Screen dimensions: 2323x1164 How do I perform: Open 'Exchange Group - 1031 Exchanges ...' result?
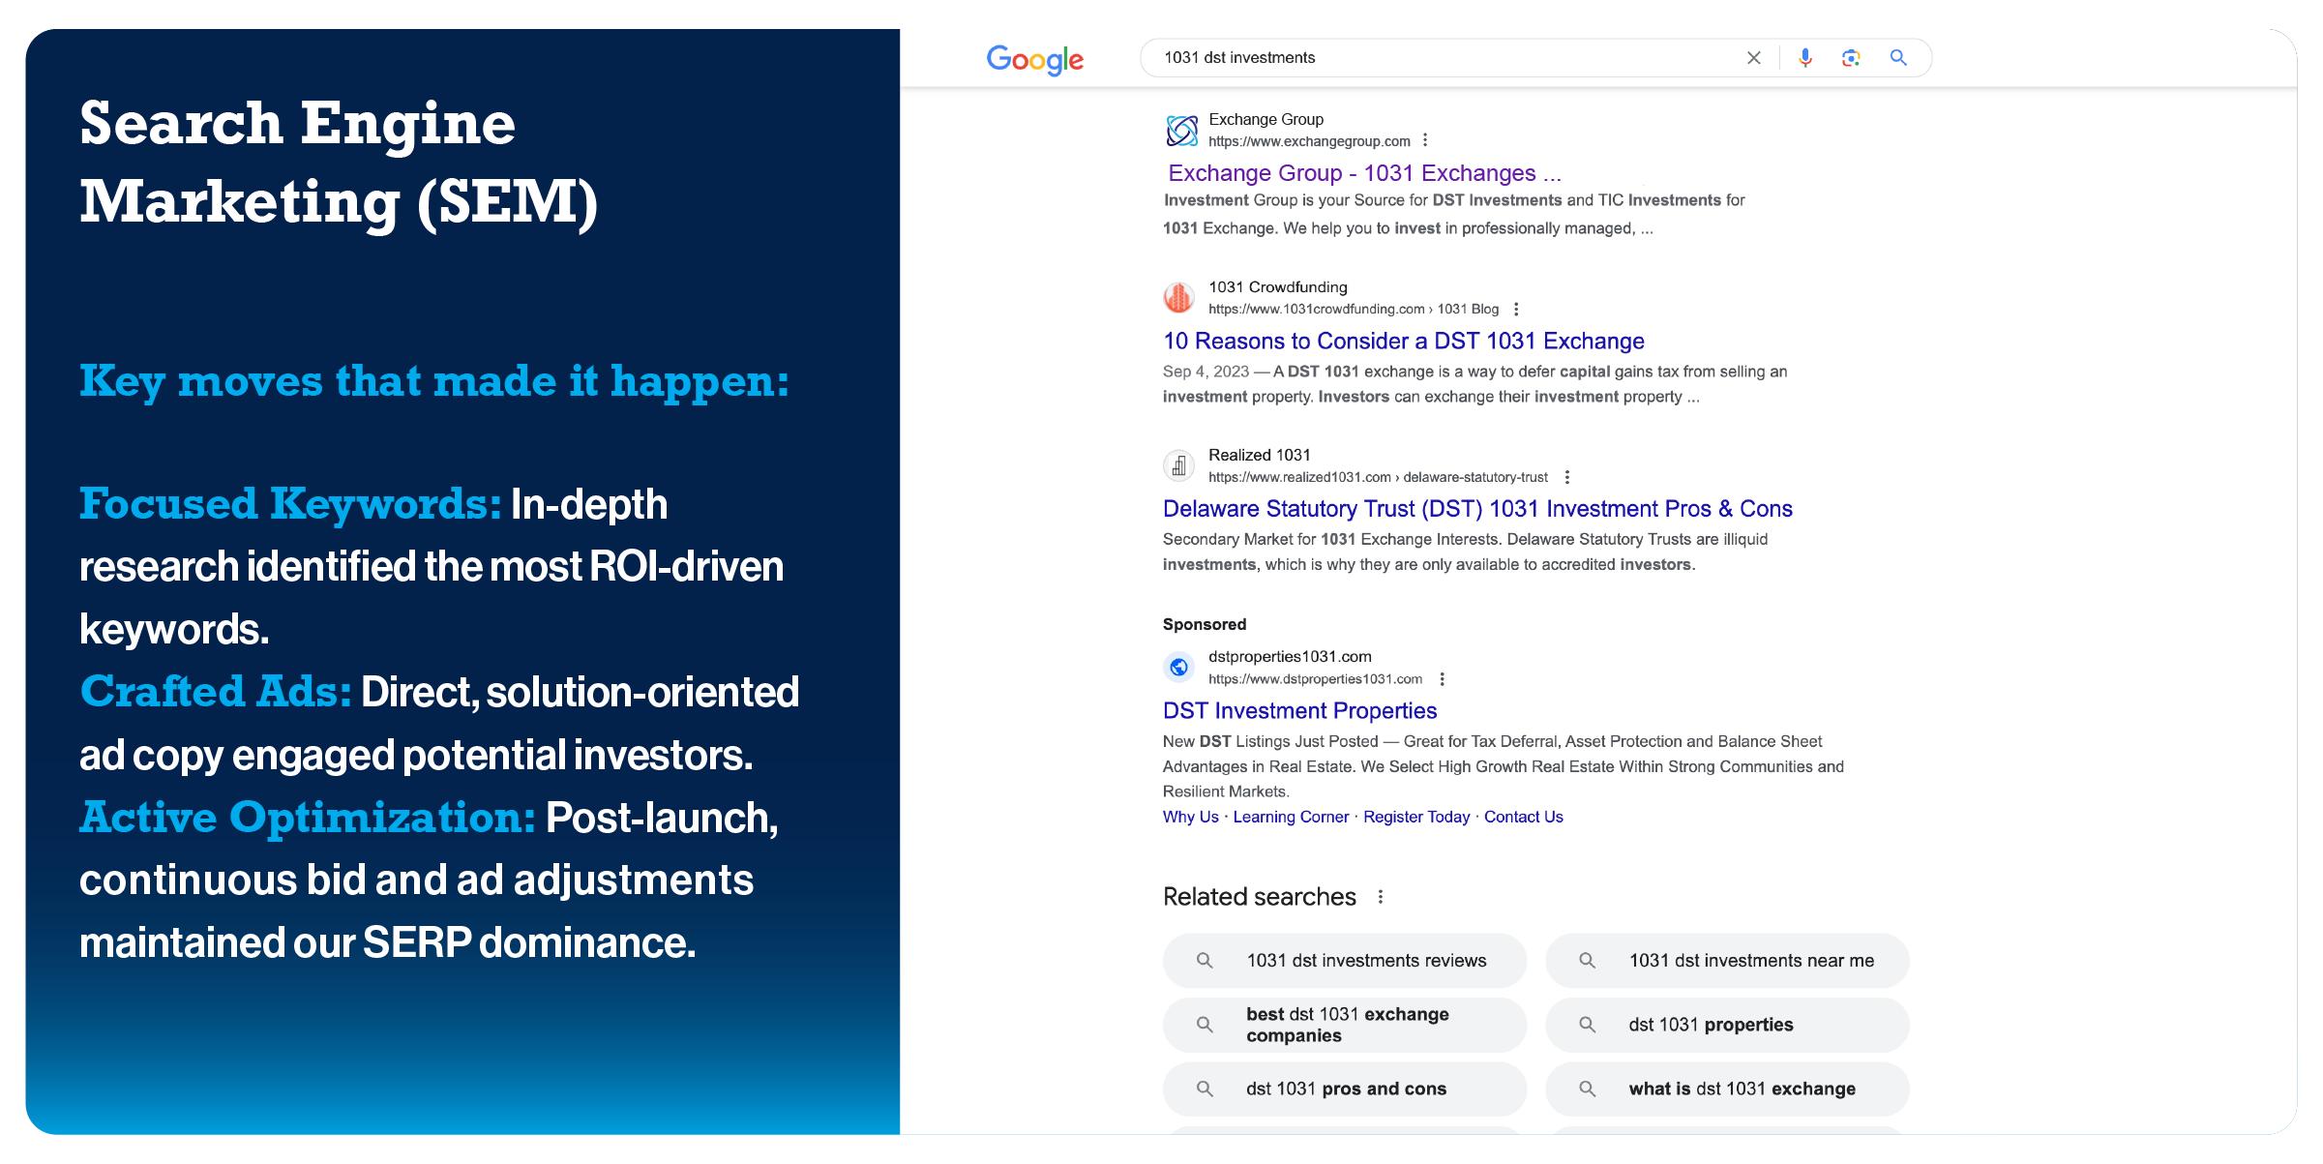[x=1364, y=173]
